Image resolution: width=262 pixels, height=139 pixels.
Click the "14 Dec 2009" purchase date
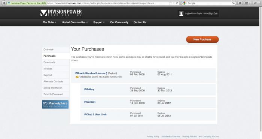click(x=137, y=103)
